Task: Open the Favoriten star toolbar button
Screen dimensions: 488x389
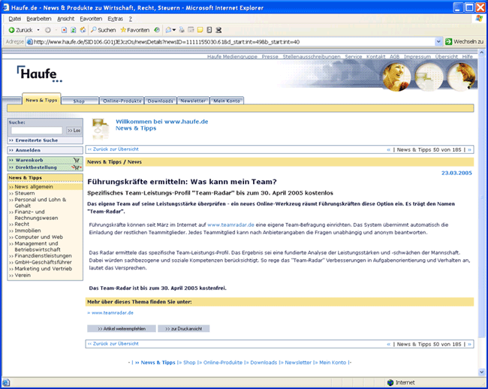Action: (x=134, y=30)
